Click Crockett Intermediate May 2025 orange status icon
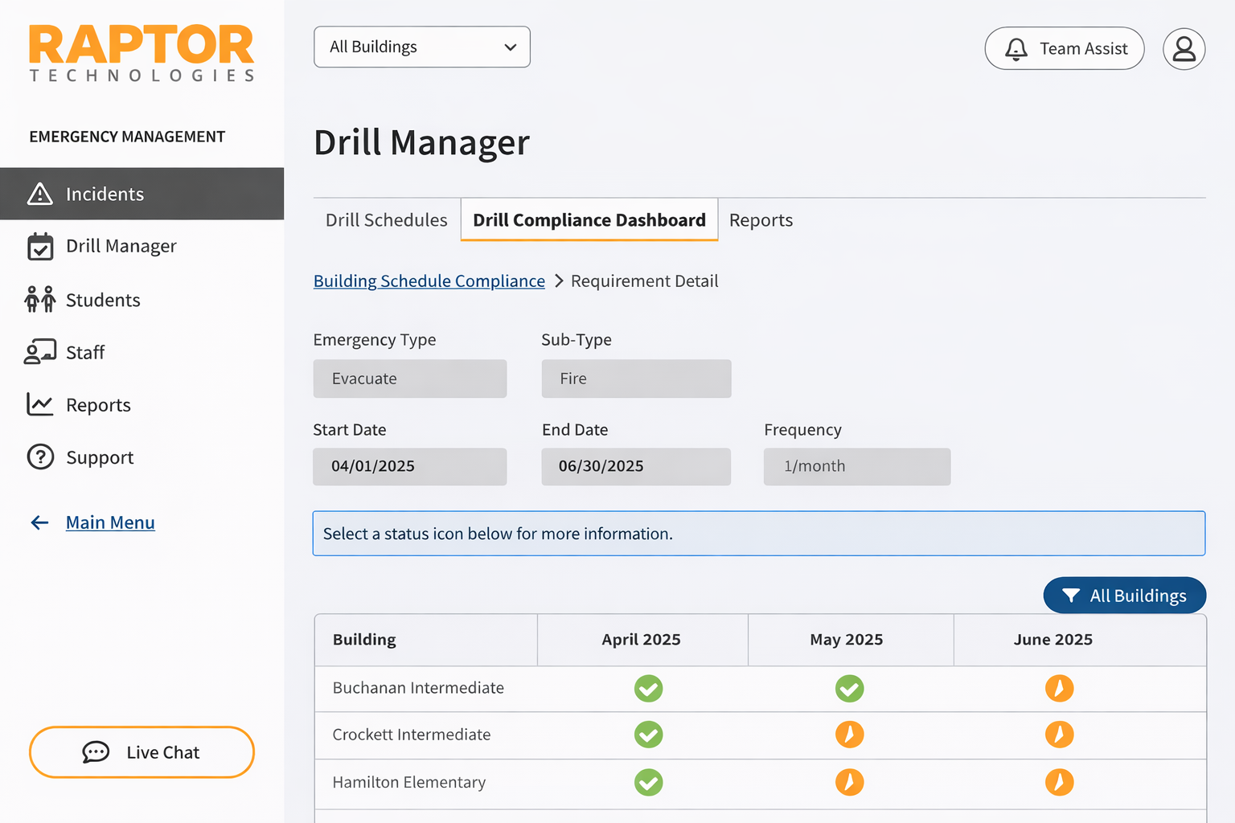 click(849, 735)
